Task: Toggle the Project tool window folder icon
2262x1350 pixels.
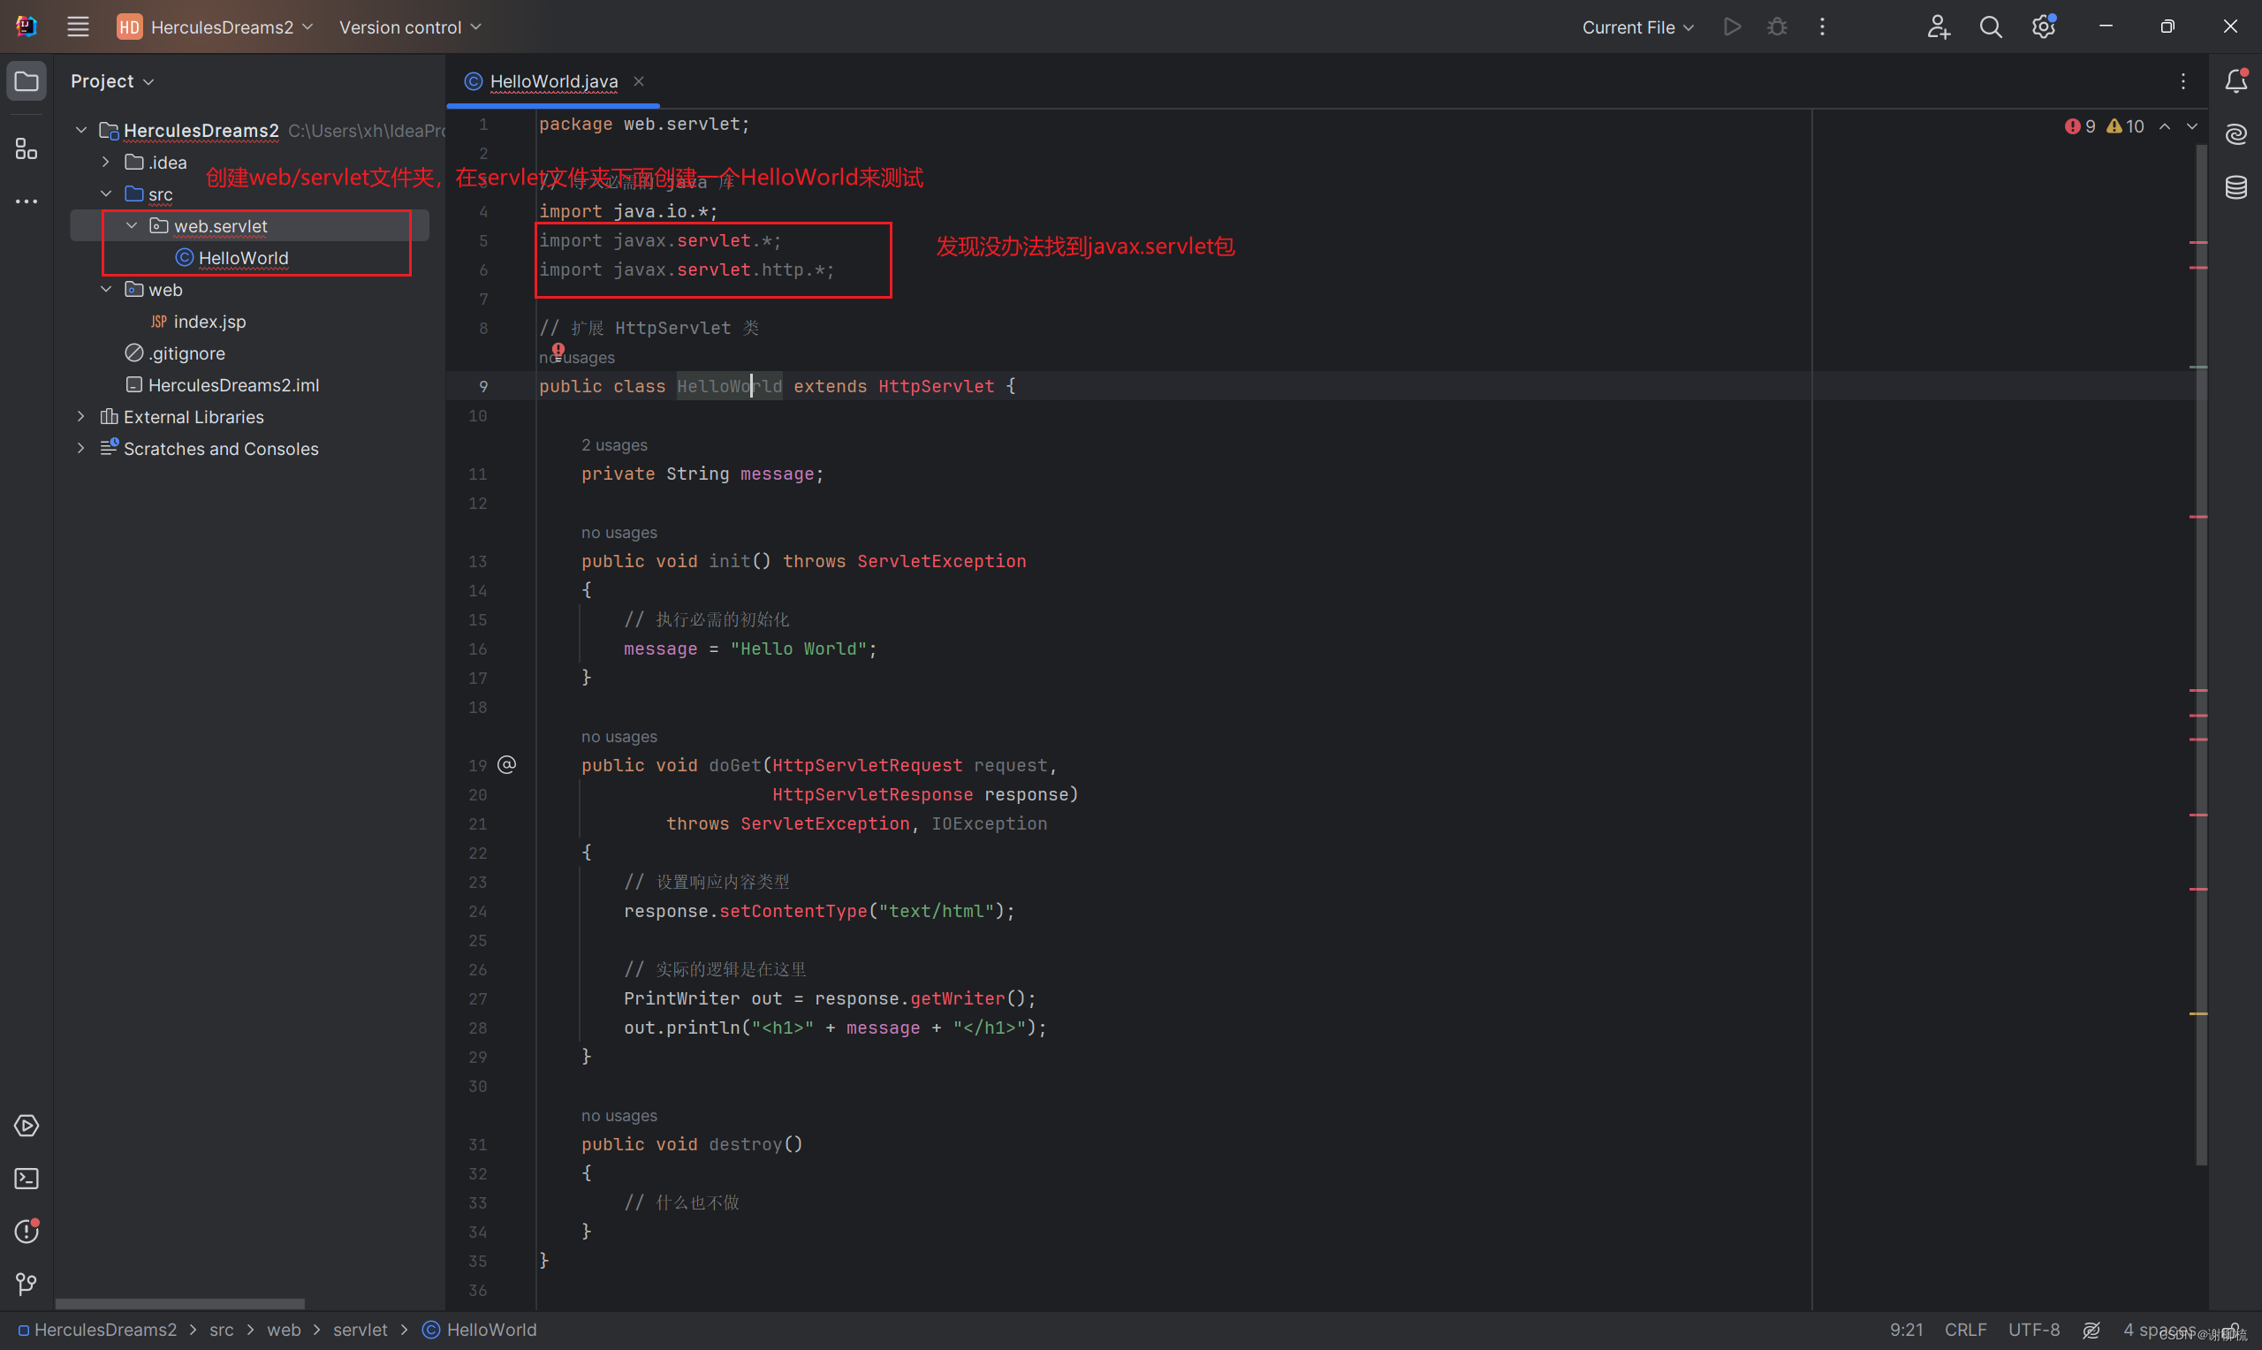Action: 27,81
